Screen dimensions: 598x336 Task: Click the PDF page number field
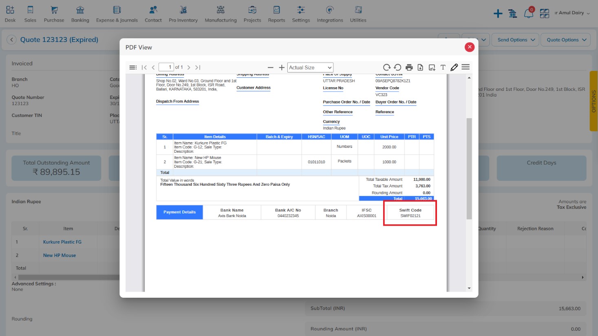point(166,67)
